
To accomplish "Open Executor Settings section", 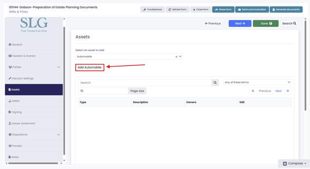I will pos(34,78).
